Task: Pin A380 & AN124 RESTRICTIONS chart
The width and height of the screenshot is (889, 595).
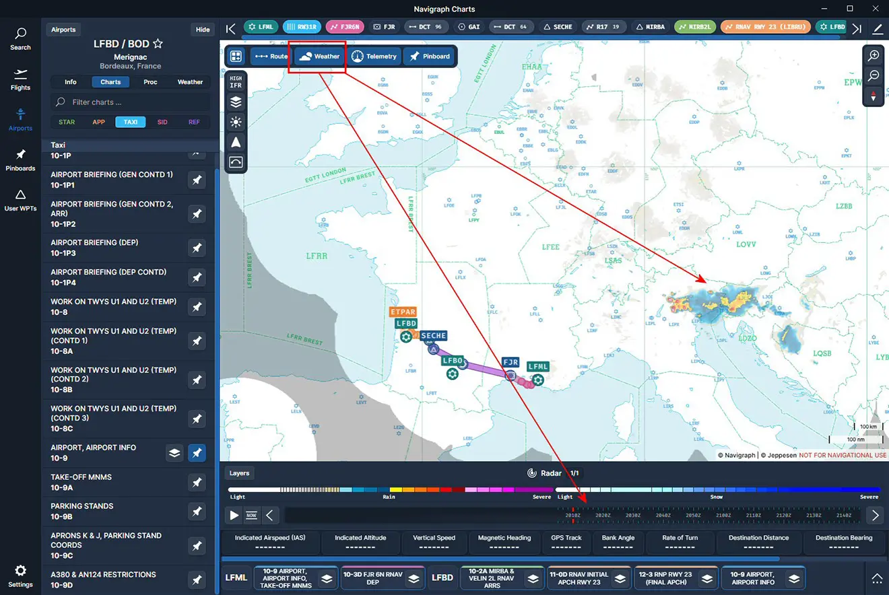Action: pos(197,580)
